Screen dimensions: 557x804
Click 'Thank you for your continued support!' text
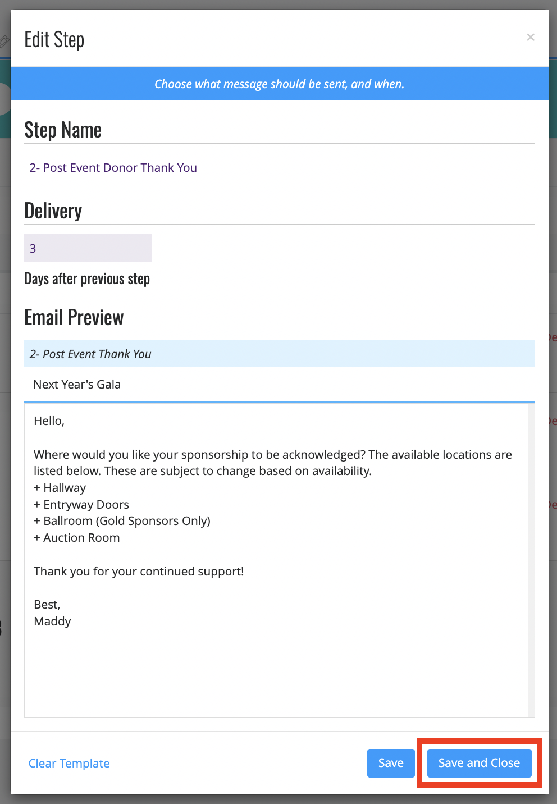coord(139,572)
